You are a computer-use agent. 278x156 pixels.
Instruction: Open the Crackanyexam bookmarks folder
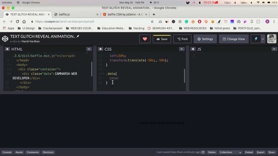point(50,28)
